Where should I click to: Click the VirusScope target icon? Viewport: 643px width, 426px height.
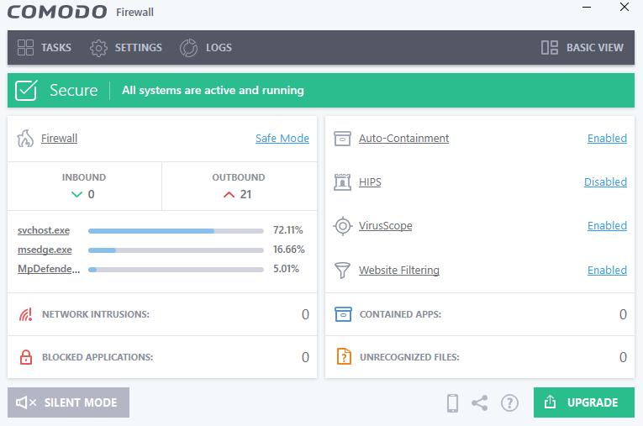click(x=342, y=226)
